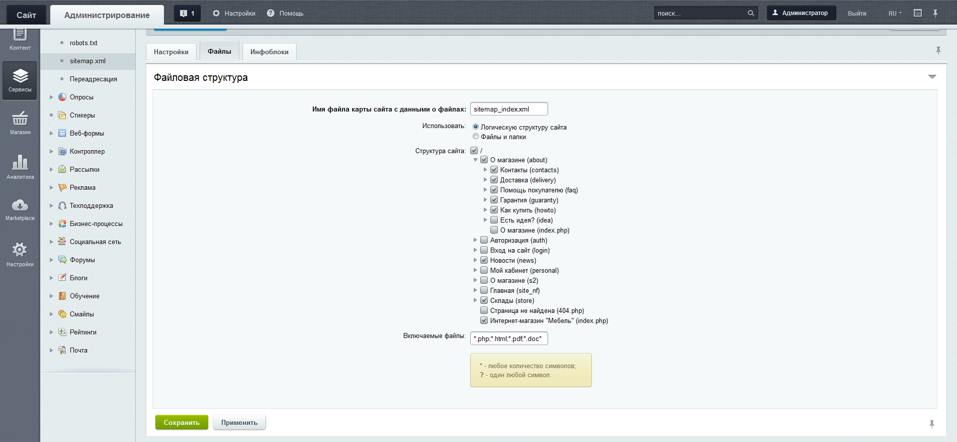Image resolution: width=957 pixels, height=442 pixels.
Task: Click the keyboard hotkeys icon in header
Action: (x=918, y=13)
